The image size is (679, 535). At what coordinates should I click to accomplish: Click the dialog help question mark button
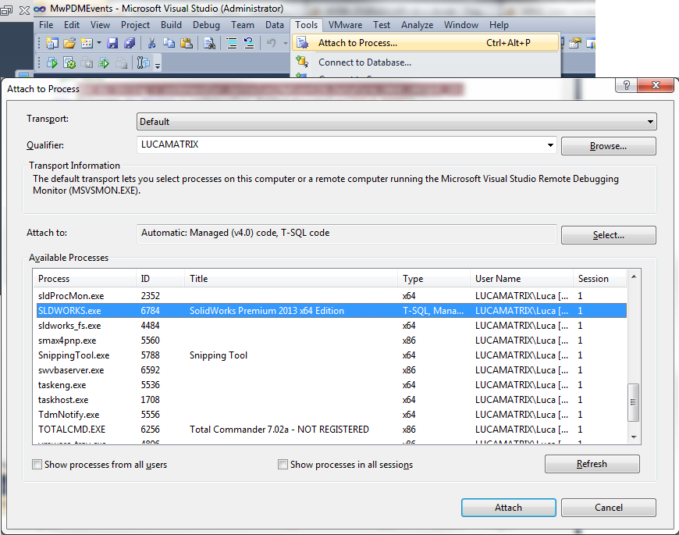click(x=626, y=85)
